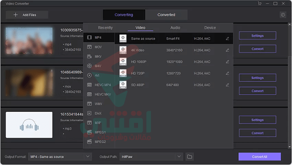Viewport: 292px width, 165px height.
Task: Click the DivX format icon
Action: point(89,113)
